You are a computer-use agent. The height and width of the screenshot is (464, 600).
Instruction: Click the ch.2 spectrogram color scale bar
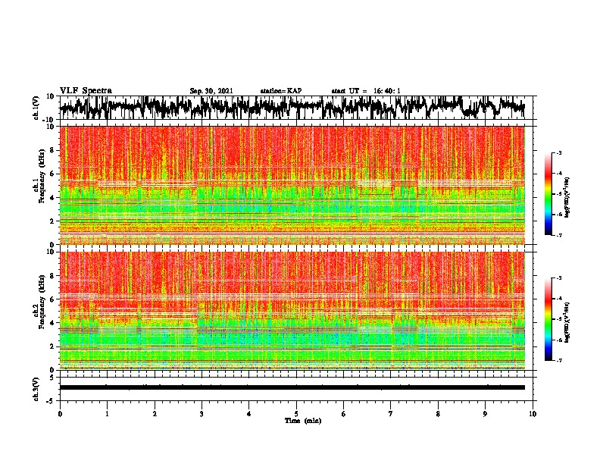[x=548, y=319]
